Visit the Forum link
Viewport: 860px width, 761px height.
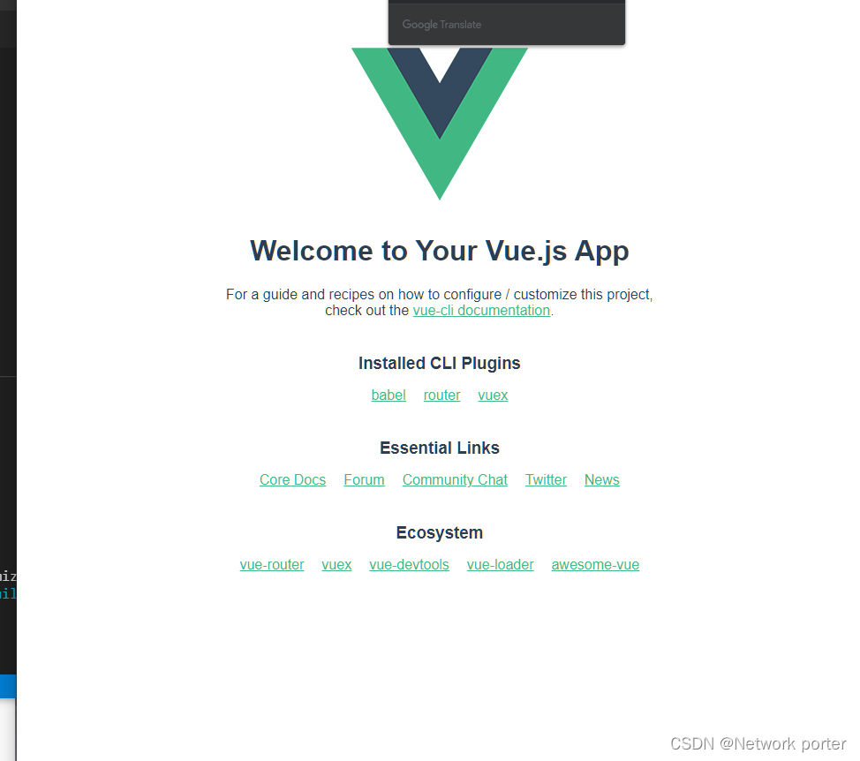click(x=364, y=479)
